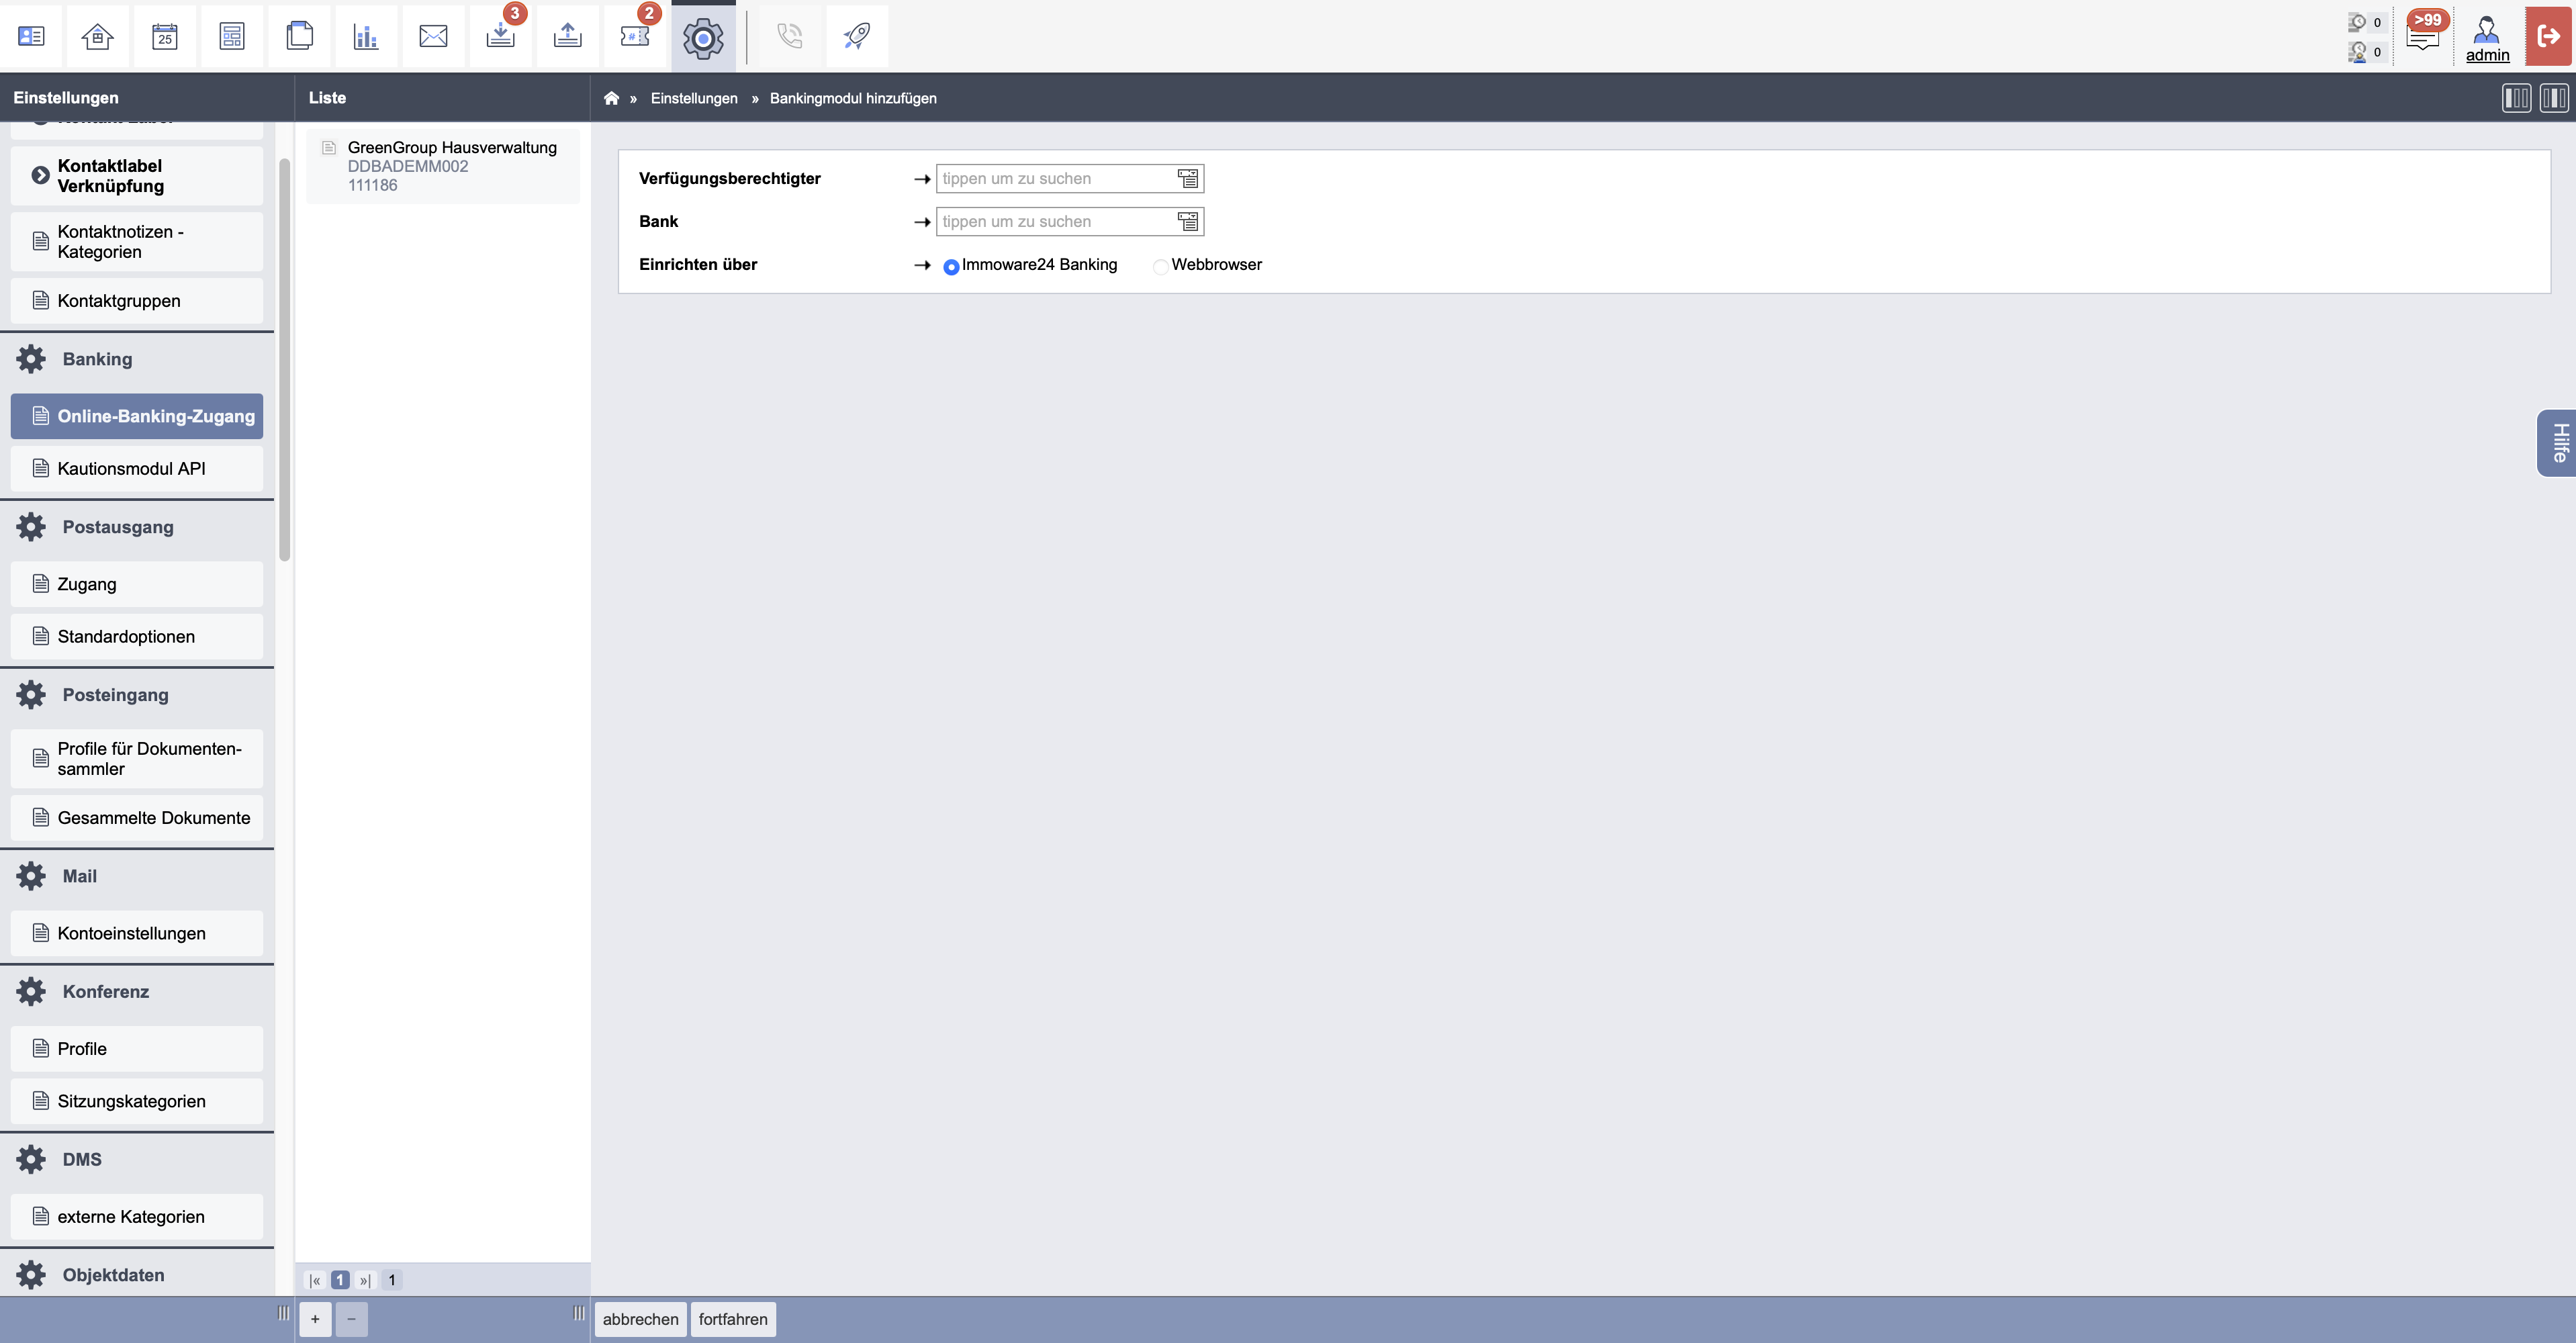The image size is (2576, 1343).
Task: Click the red logout icon
Action: [x=2549, y=36]
